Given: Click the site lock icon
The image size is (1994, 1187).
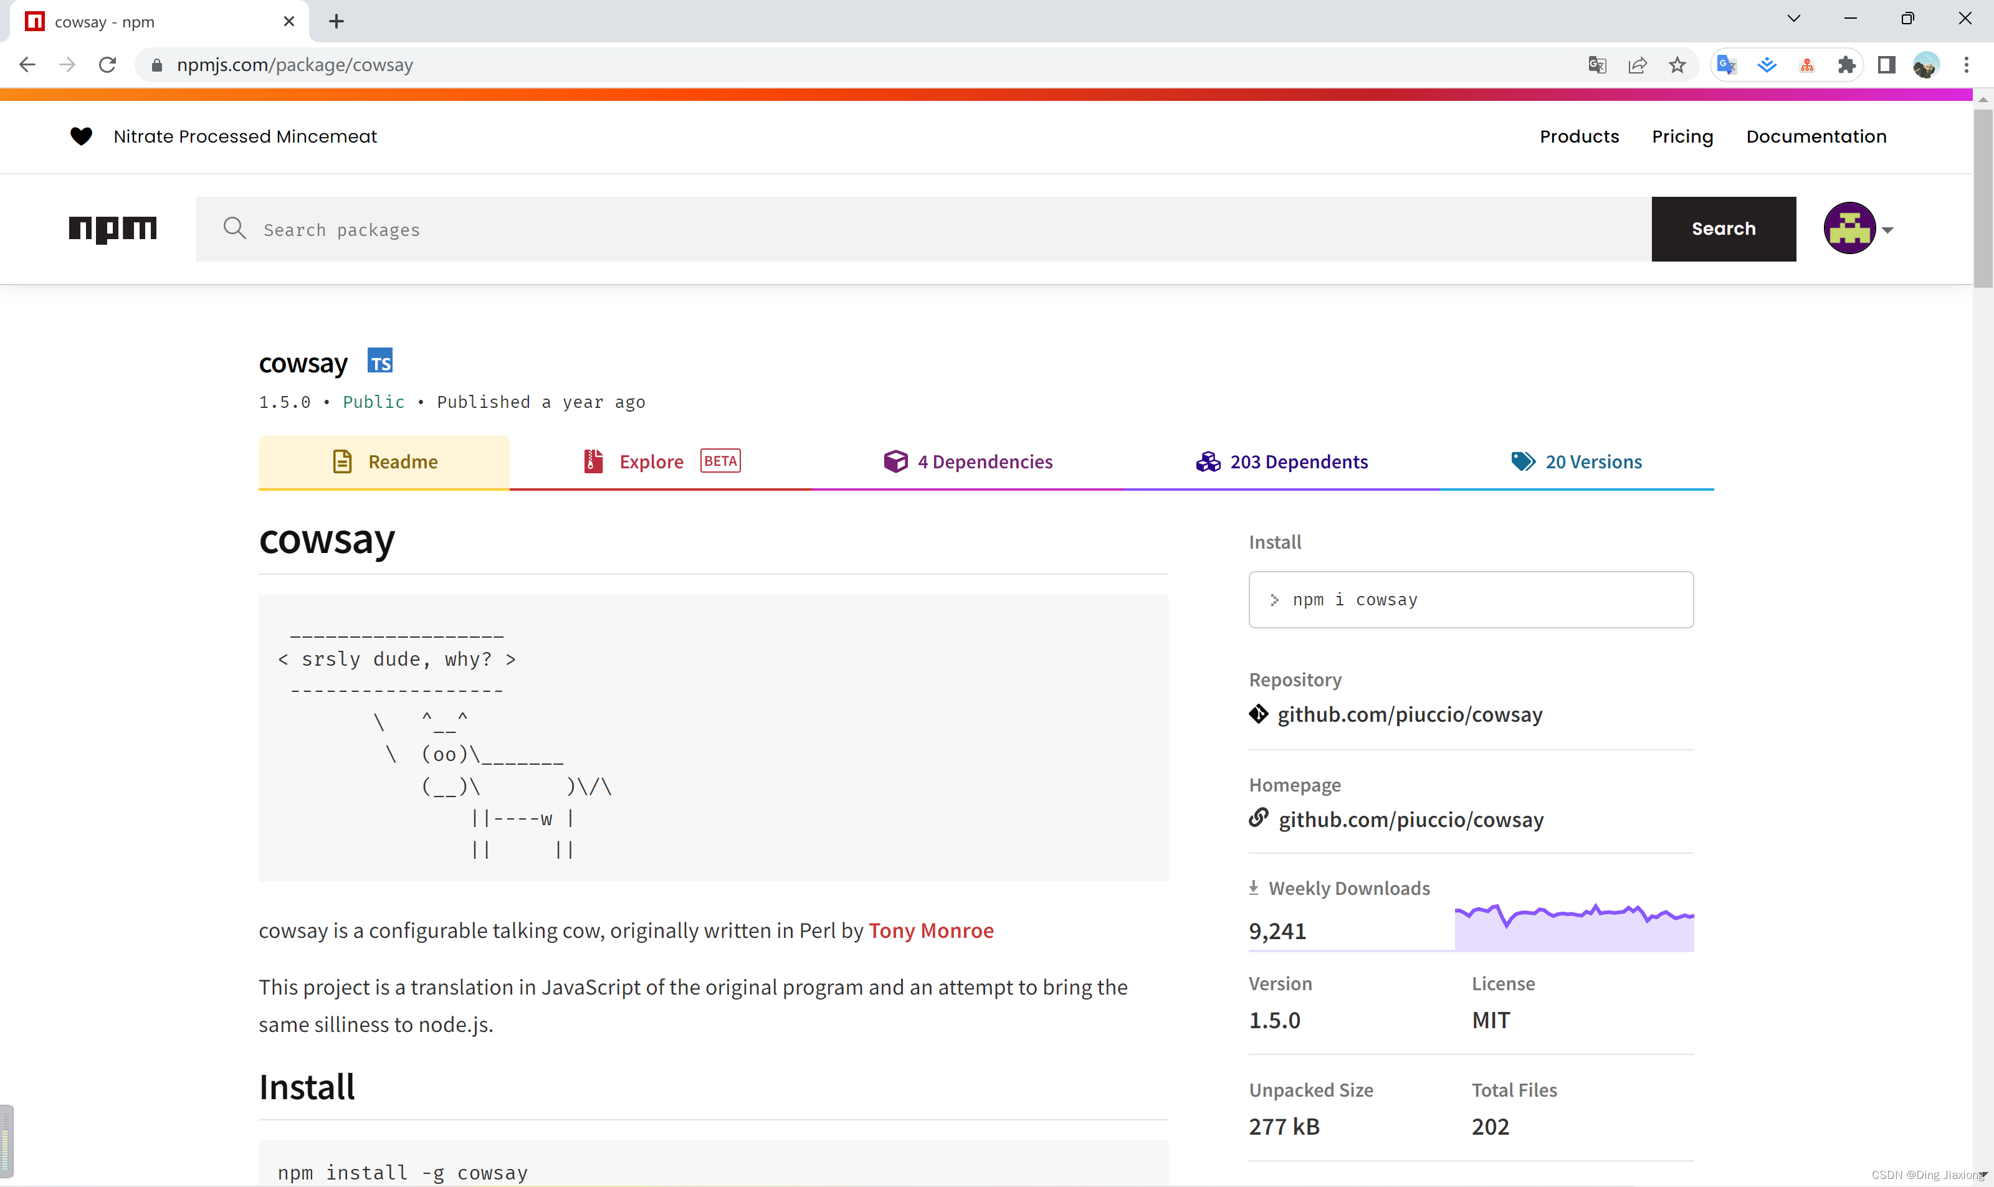Looking at the screenshot, I should point(157,65).
